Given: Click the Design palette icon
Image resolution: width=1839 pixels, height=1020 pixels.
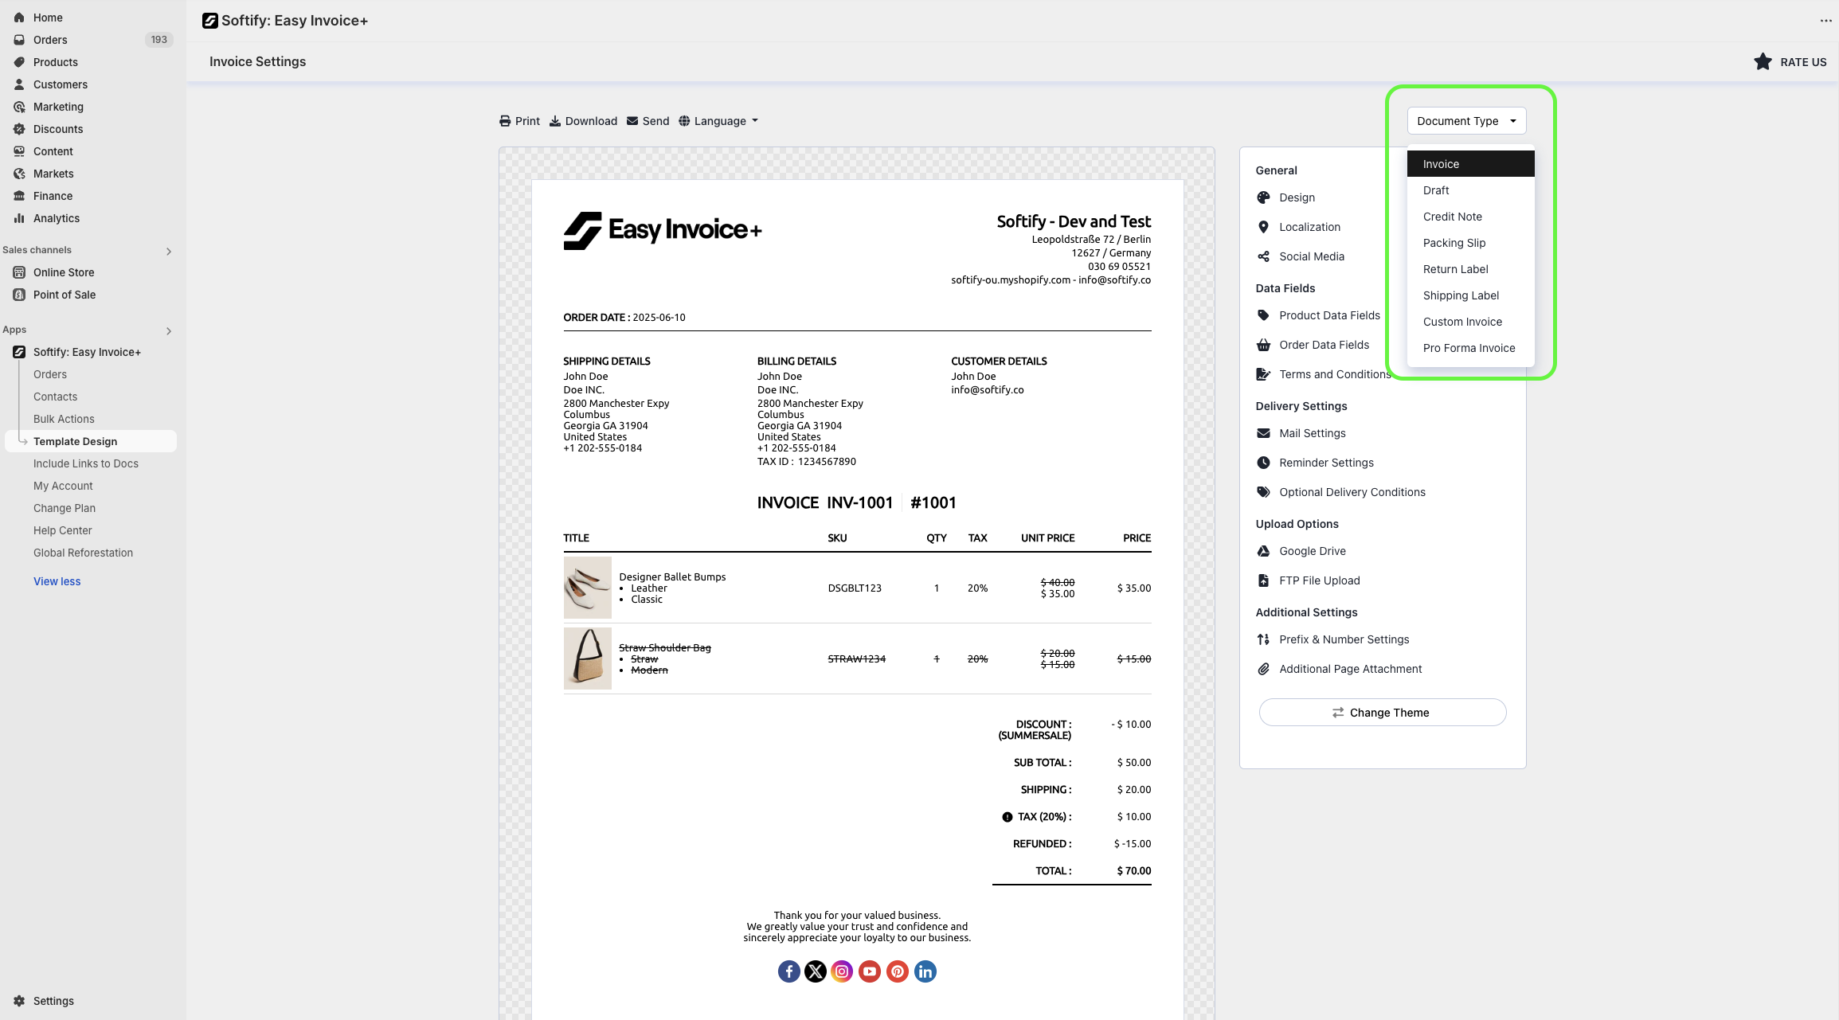Looking at the screenshot, I should click(1263, 197).
